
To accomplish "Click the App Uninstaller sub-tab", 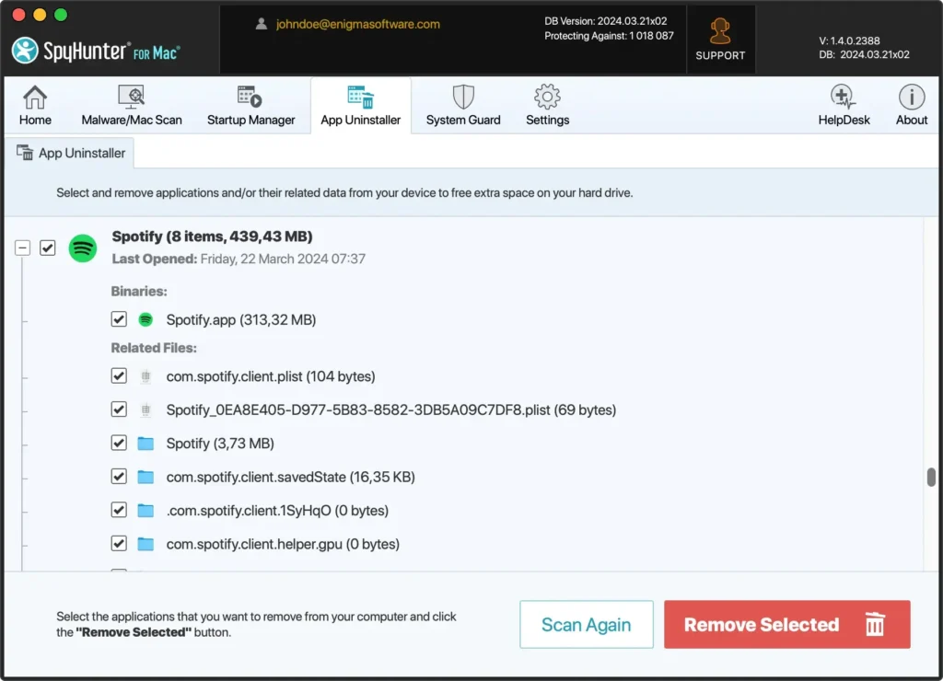I will tap(71, 154).
